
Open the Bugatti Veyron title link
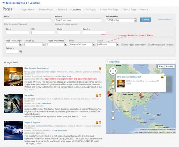(x=32, y=122)
